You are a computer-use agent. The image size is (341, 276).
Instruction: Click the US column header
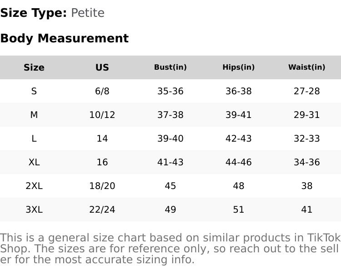102,67
